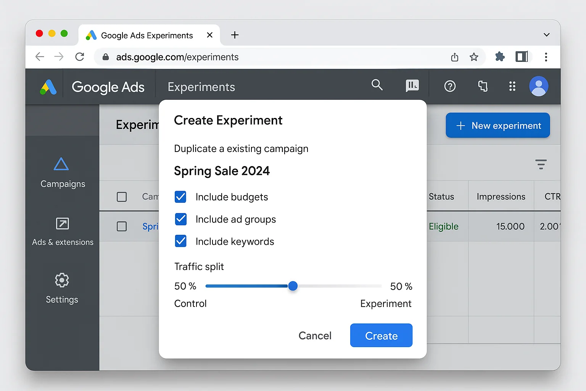Open the Google apps grid icon

512,86
